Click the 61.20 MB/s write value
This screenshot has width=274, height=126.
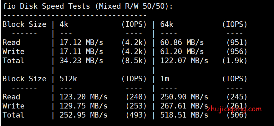182,52
